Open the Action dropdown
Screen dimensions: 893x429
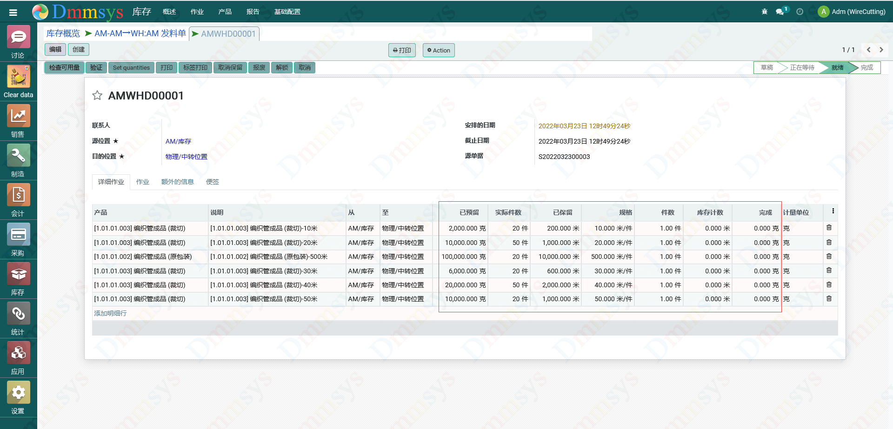(x=439, y=50)
